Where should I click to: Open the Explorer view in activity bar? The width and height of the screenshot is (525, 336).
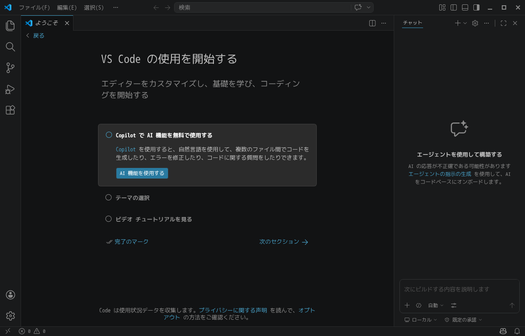pos(10,26)
